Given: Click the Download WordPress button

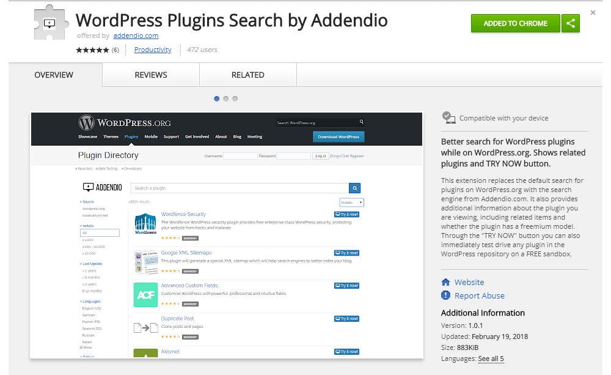Looking at the screenshot, I should pyautogui.click(x=338, y=136).
